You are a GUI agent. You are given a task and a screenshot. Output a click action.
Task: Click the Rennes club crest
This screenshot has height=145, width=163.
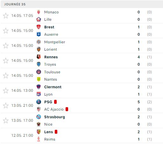(x=39, y=57)
